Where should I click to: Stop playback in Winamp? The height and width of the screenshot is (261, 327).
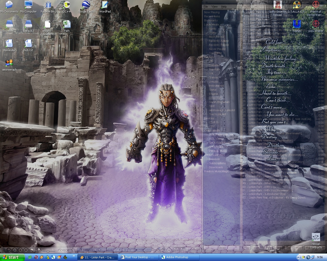click(26, 250)
